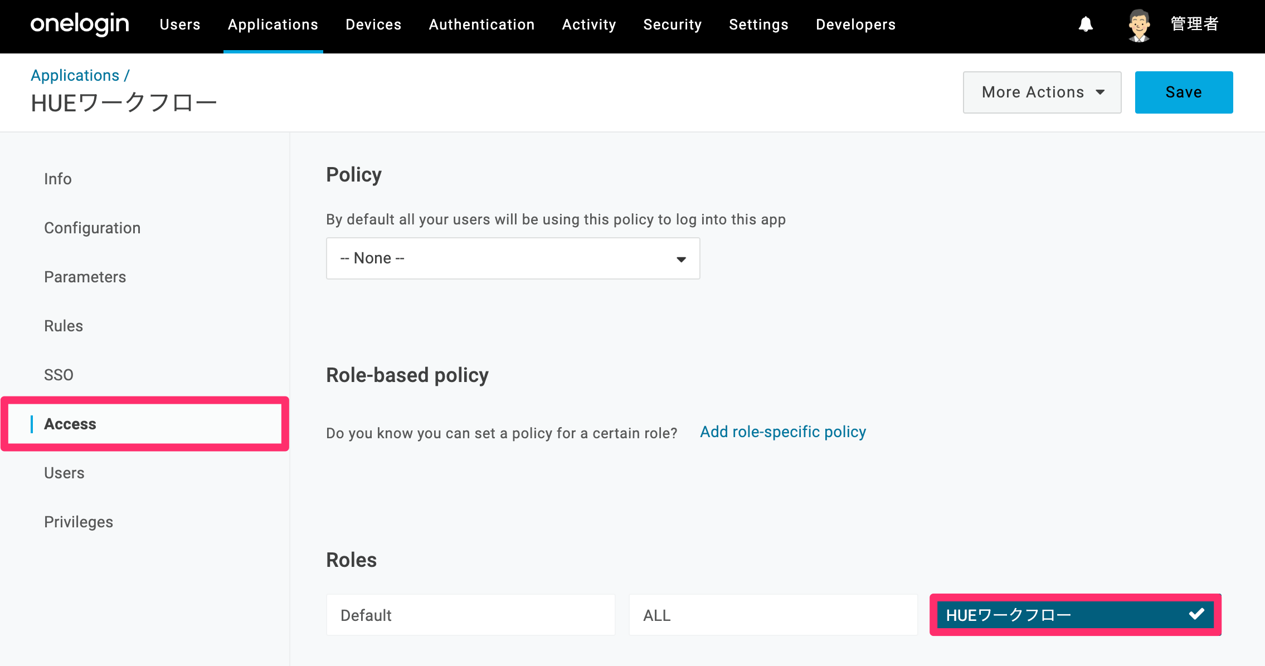The width and height of the screenshot is (1265, 666).
Task: Switch to the SSO tab
Action: click(x=59, y=375)
